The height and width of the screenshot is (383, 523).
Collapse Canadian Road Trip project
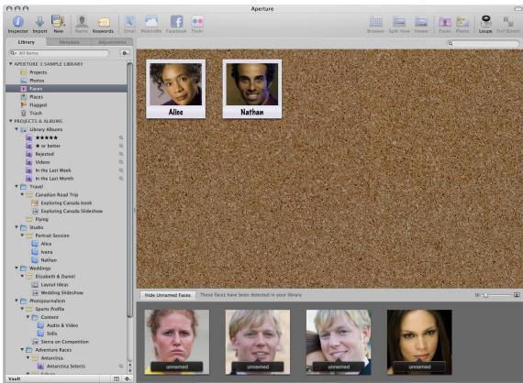point(22,194)
